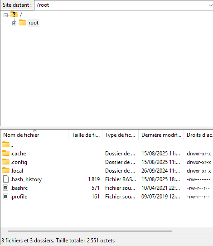Expand the root folder tree node
The width and height of the screenshot is (213, 246).
pos(14,23)
